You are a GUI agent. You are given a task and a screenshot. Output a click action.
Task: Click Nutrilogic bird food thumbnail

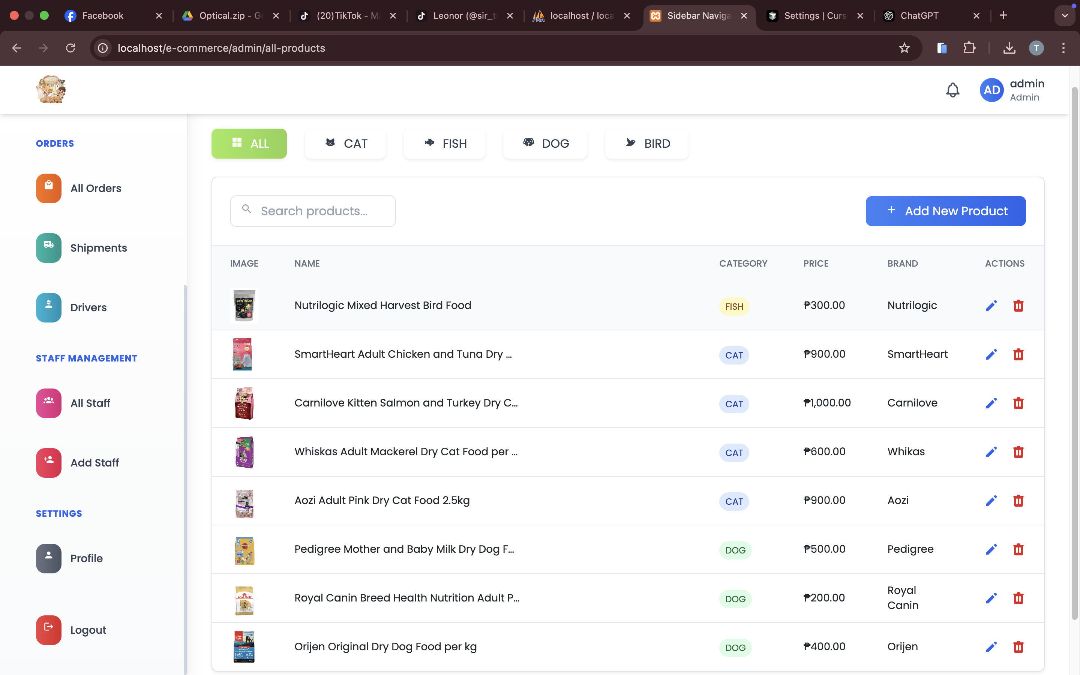coord(244,305)
